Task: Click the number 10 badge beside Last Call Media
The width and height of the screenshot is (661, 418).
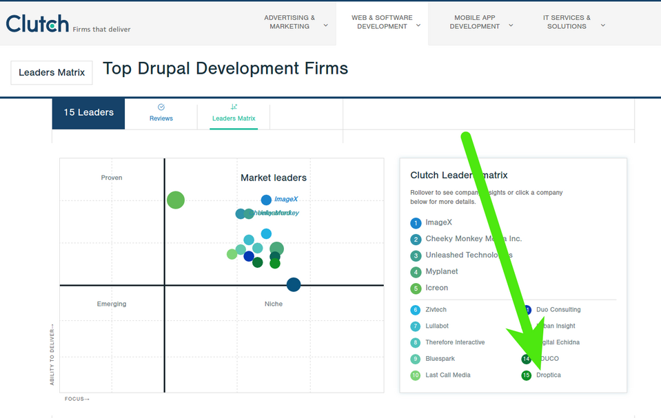Action: (x=415, y=375)
